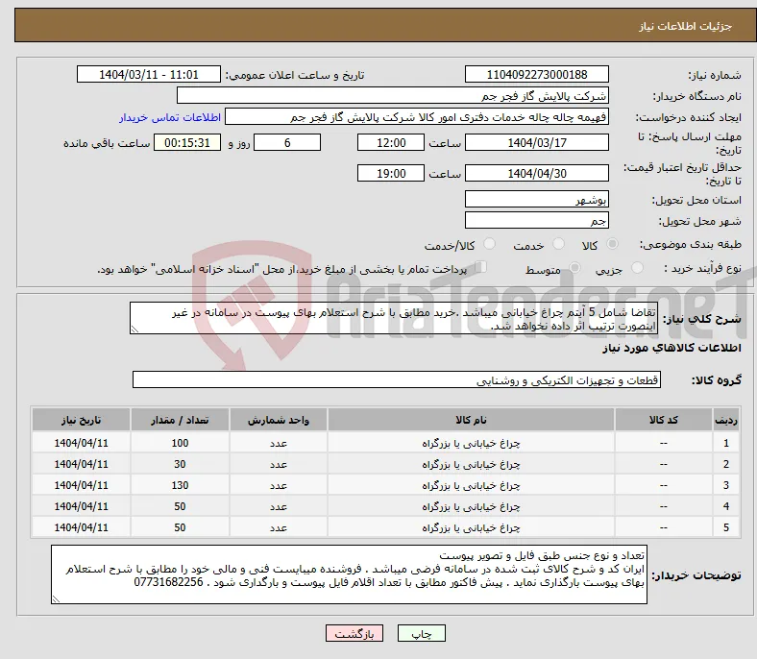
Task: Select the متوسط purchase type radio
Action: (574, 267)
